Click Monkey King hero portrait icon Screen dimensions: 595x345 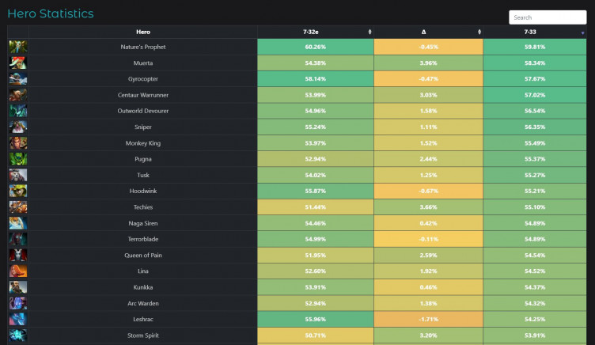coord(17,143)
